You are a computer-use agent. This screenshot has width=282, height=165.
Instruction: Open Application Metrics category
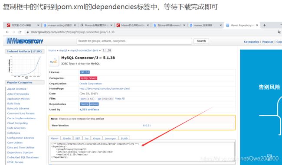(18, 99)
